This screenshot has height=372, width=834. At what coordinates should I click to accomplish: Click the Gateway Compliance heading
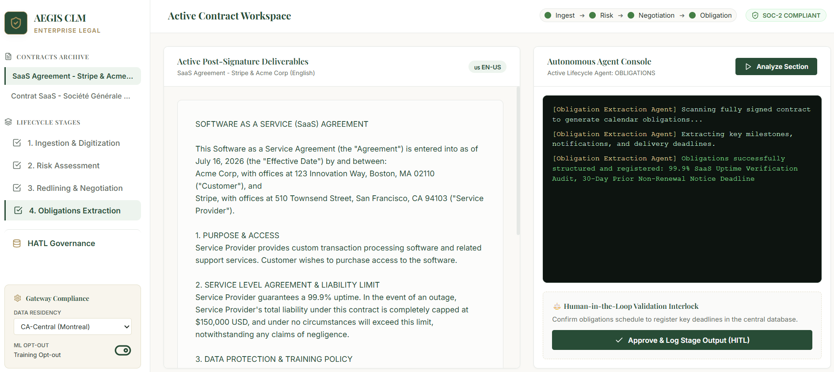point(57,298)
